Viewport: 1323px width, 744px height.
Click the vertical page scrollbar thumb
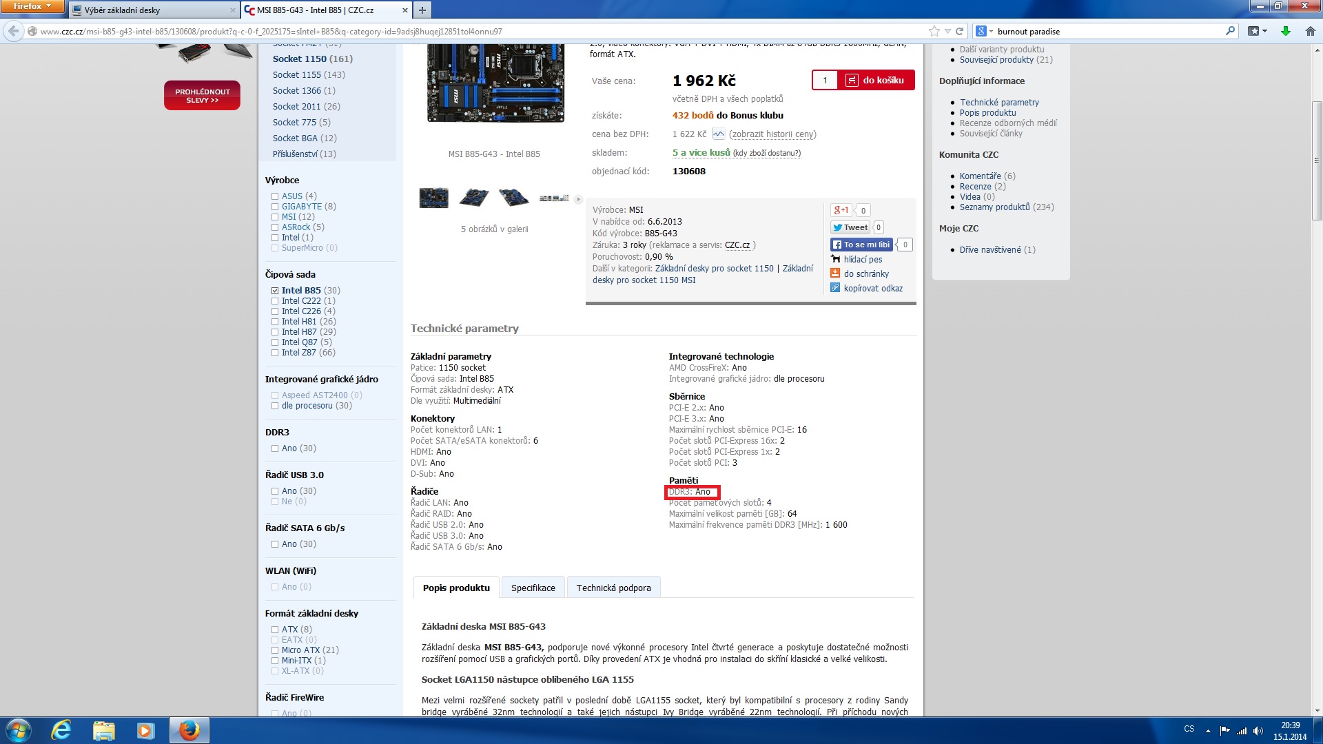coord(1317,161)
